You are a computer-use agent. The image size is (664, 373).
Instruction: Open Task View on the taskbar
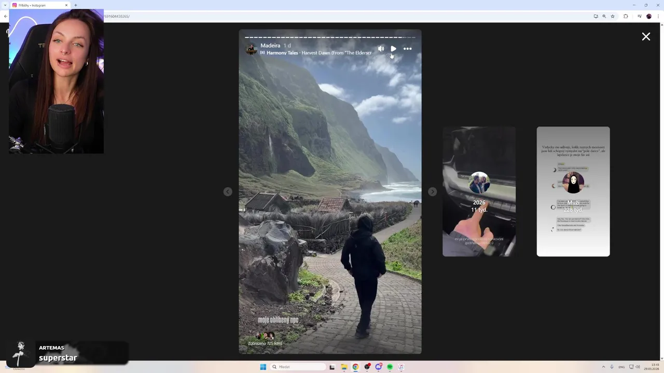coord(332,367)
